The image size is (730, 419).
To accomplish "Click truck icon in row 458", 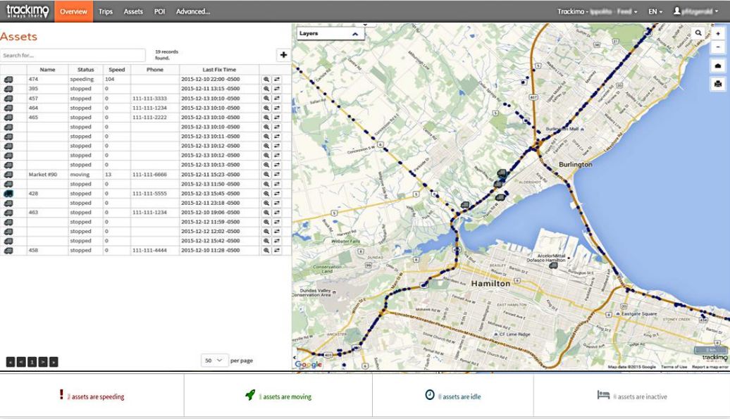I will pyautogui.click(x=8, y=251).
